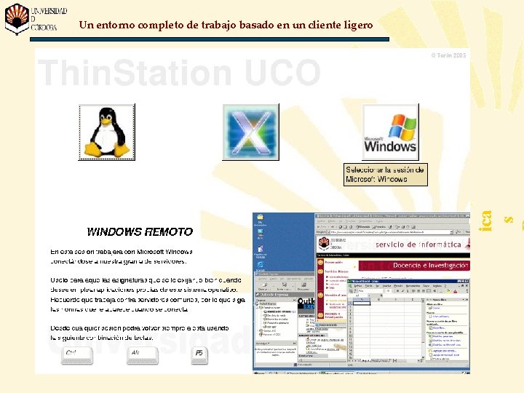Click the Ctrl key image
This screenshot has width=524, height=393.
(77, 355)
